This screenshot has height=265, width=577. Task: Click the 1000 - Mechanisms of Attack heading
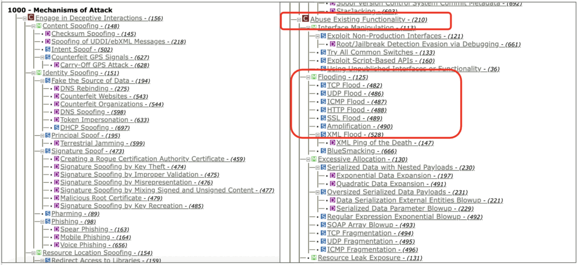60,10
